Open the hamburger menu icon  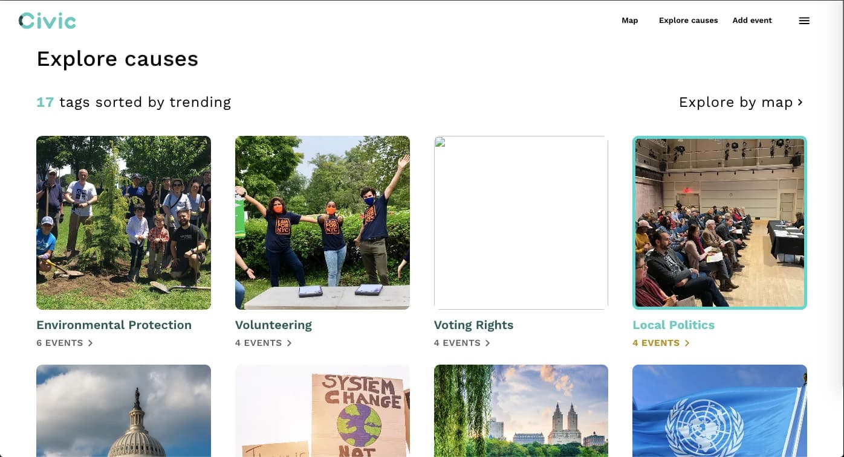pos(804,21)
